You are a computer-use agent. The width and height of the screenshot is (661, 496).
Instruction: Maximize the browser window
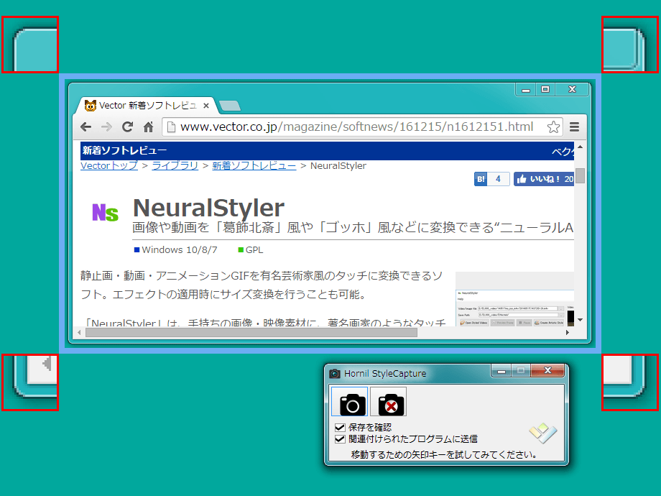click(x=545, y=90)
